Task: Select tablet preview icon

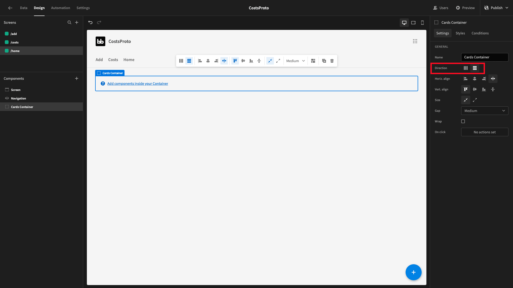Action: pyautogui.click(x=413, y=23)
